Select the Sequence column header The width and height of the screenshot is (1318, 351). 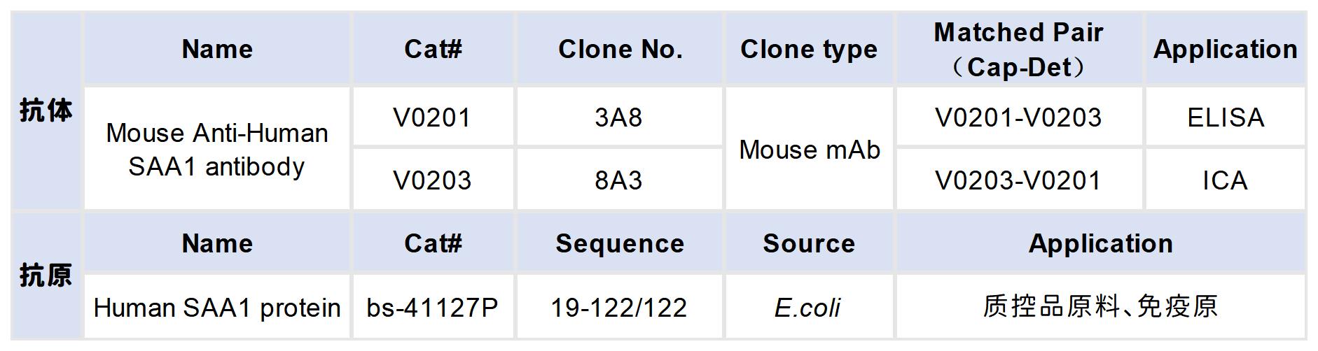(620, 243)
